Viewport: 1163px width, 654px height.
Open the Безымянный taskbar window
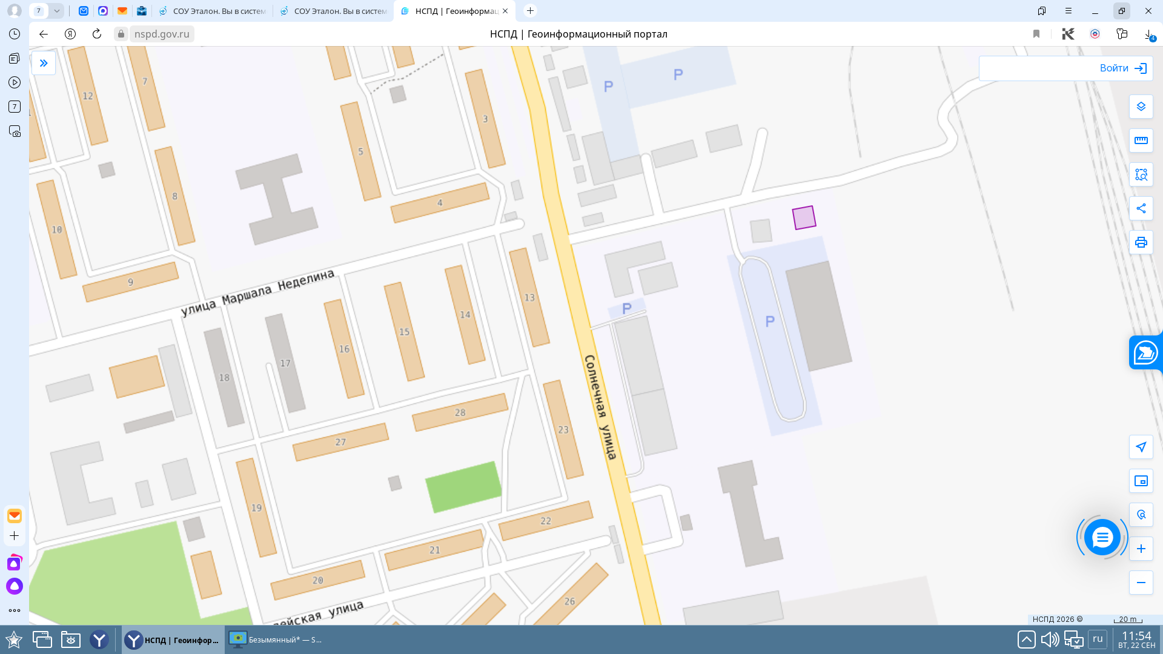coord(276,639)
